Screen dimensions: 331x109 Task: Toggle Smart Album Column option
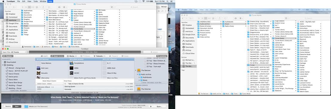click(49, 81)
